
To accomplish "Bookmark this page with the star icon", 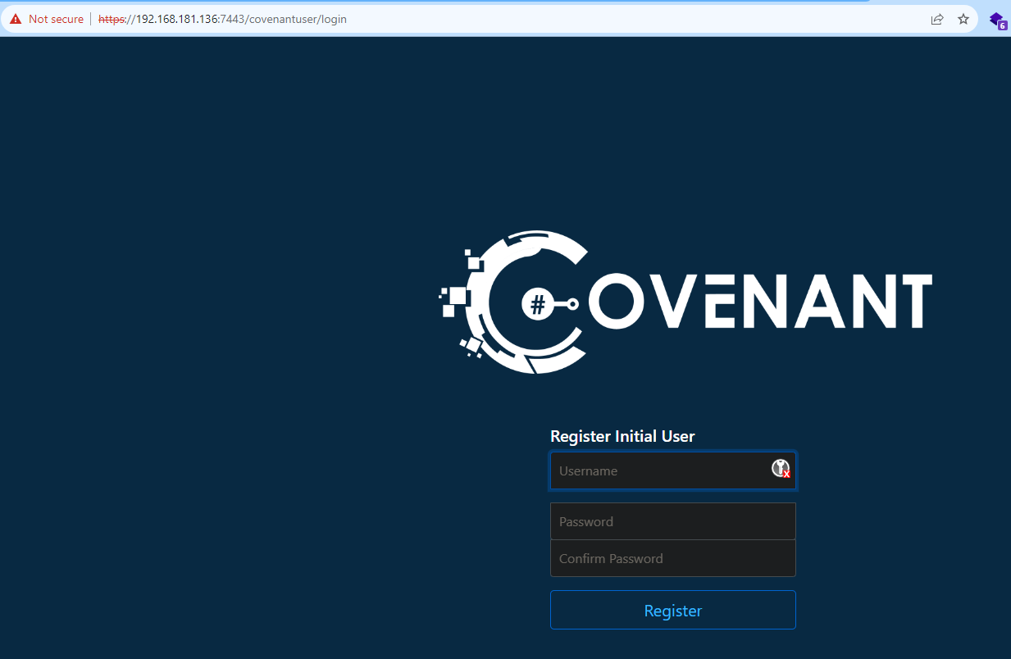I will 963,19.
